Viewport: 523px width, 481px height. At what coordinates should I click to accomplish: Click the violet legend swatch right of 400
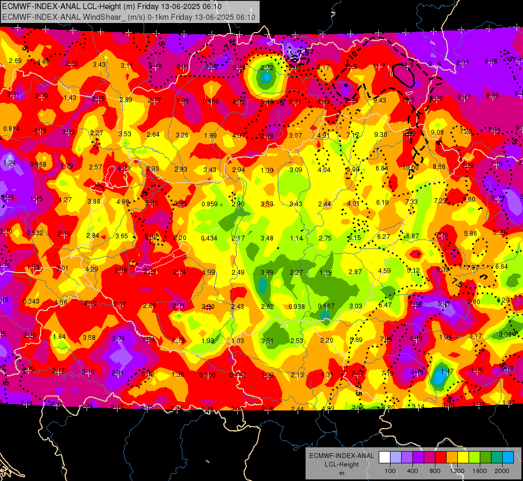pyautogui.click(x=418, y=457)
